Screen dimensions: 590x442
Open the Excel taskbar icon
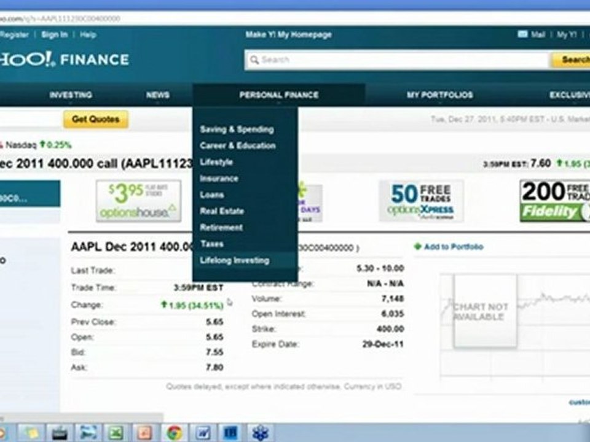[x=116, y=433]
